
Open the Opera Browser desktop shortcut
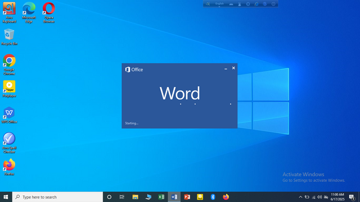point(49,12)
